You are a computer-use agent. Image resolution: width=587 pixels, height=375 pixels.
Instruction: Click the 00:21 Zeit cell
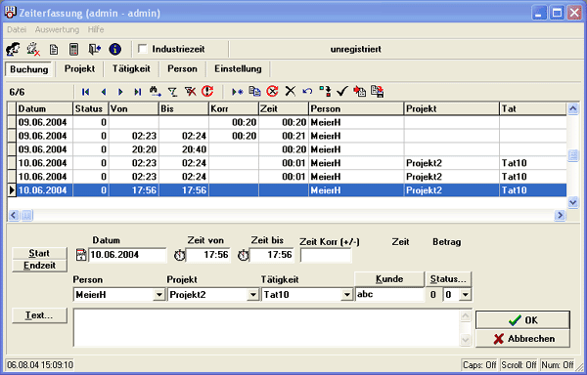point(284,136)
